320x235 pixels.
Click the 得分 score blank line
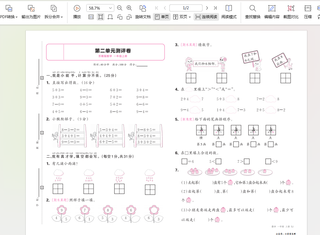(x=142, y=65)
